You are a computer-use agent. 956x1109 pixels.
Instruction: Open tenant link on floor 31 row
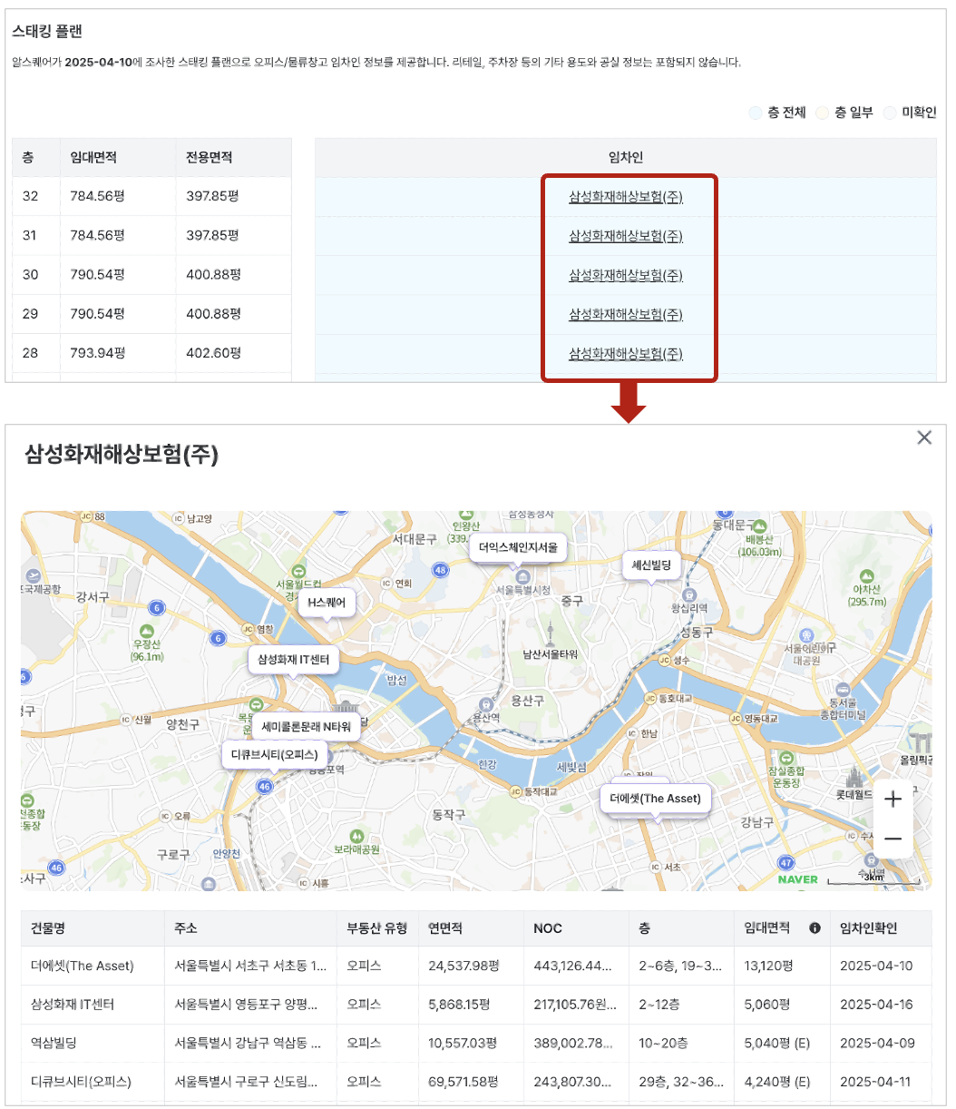coord(626,236)
